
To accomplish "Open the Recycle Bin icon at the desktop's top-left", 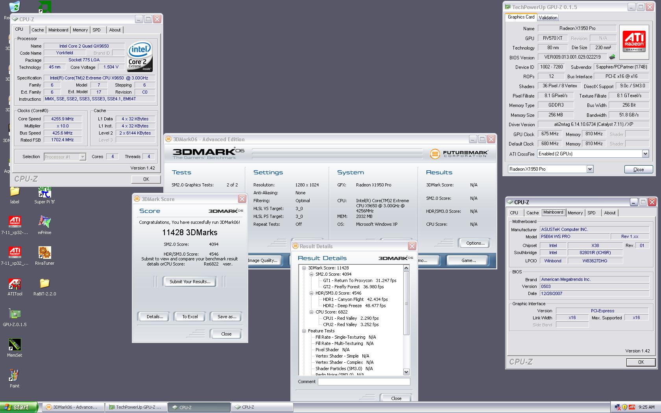I will pyautogui.click(x=14, y=7).
